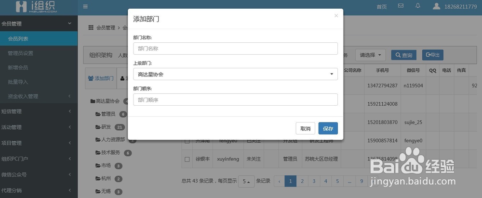Go to page 9 in pagination

(361, 181)
